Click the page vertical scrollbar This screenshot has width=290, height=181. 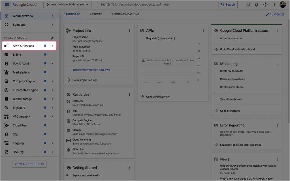pos(289,71)
